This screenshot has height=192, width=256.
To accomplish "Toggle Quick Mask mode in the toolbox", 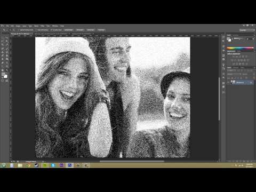I will pyautogui.click(x=3, y=81).
